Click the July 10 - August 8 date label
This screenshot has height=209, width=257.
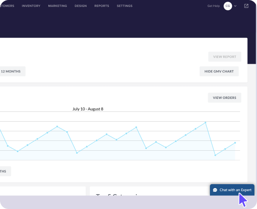point(88,109)
